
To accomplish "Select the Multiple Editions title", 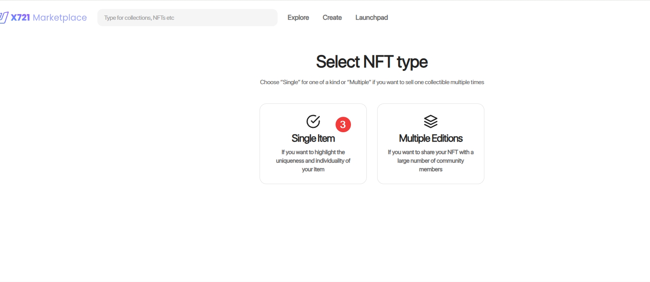I will pyautogui.click(x=430, y=138).
